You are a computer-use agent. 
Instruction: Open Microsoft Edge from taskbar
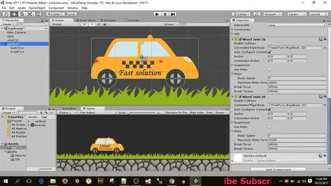[x=41, y=181]
